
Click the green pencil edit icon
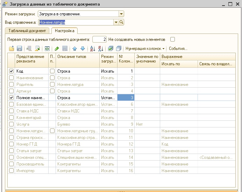[57, 49]
